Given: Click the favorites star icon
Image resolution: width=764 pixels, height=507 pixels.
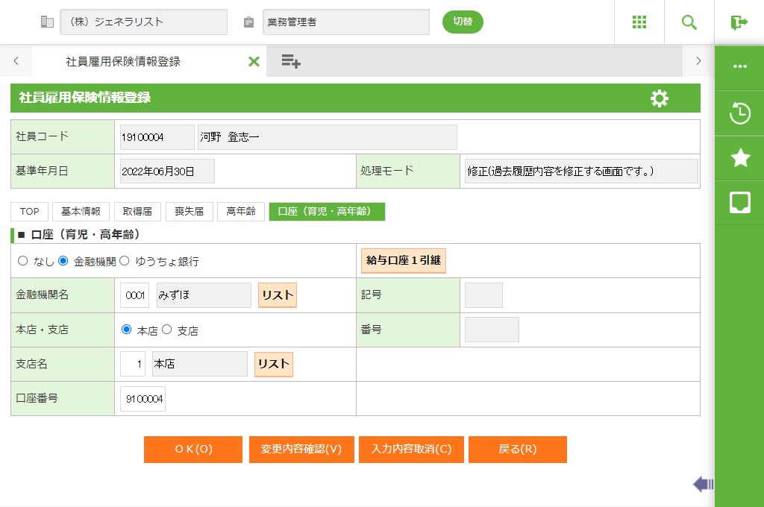Looking at the screenshot, I should [739, 157].
